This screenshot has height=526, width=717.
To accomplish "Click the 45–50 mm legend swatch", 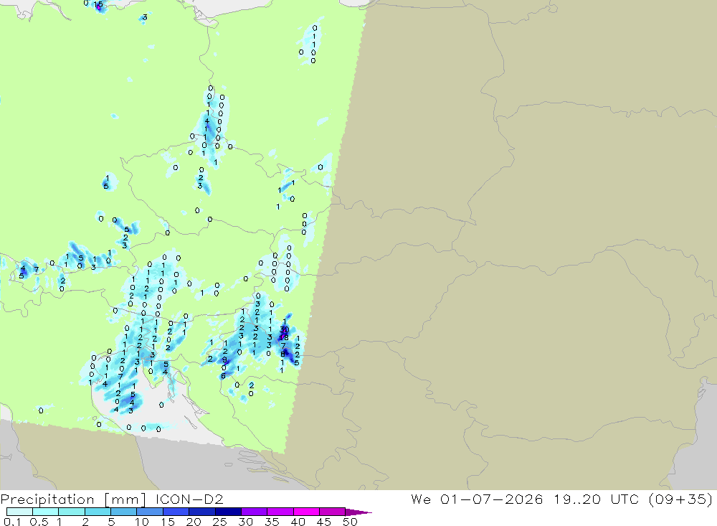I will point(332,512).
